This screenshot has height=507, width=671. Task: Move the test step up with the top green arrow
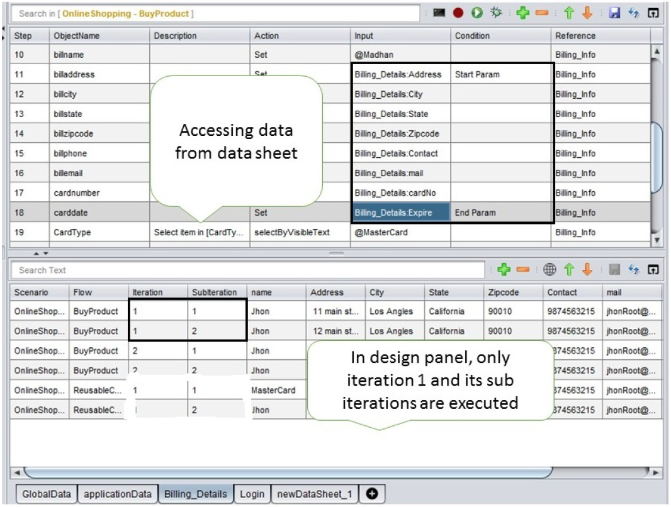pyautogui.click(x=569, y=13)
